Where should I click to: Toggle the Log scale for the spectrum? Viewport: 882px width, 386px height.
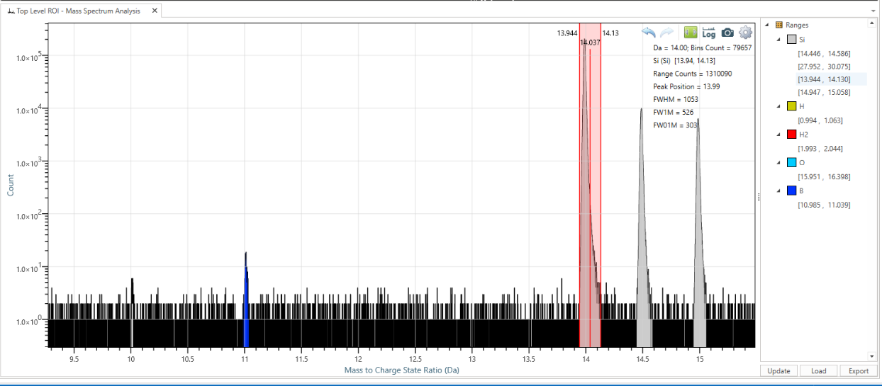coord(709,33)
